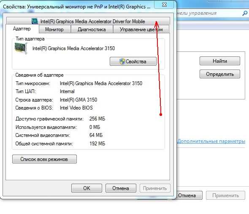Select adapter string Intel(R) GMA 3150
The width and height of the screenshot is (249, 214).
coord(78,100)
